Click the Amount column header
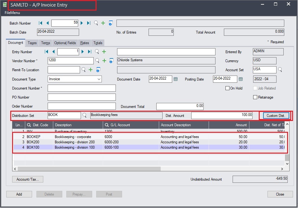This screenshot has width=298, height=208. click(229, 125)
